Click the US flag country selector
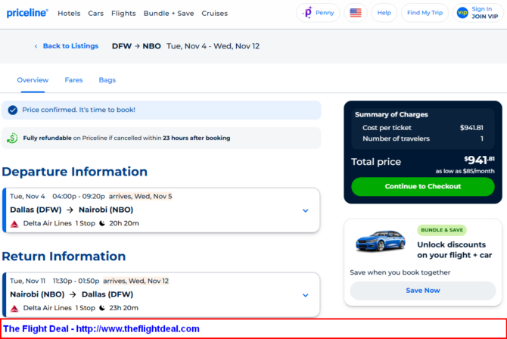The width and height of the screenshot is (507, 339). (356, 13)
